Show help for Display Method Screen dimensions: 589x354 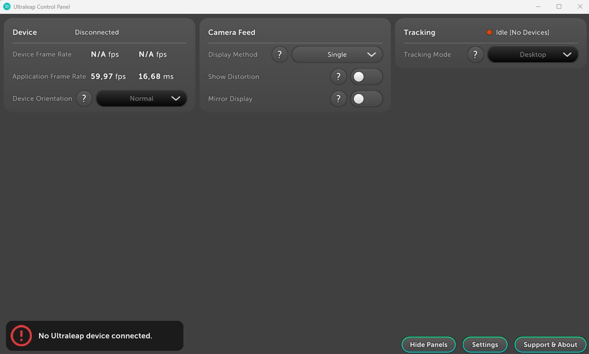pos(279,54)
